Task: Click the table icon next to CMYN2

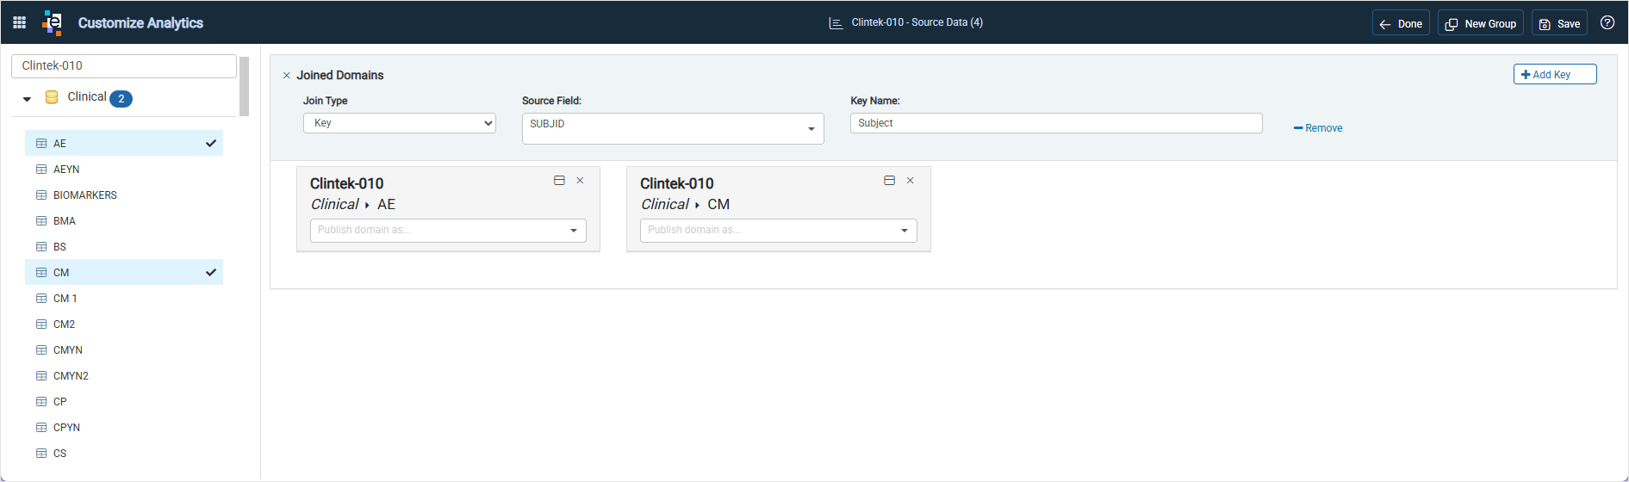Action: point(41,376)
